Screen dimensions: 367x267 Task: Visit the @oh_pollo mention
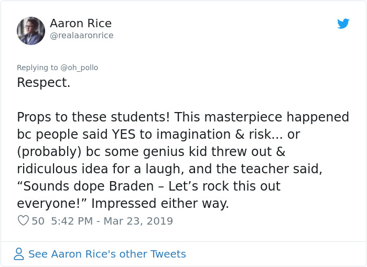point(79,68)
